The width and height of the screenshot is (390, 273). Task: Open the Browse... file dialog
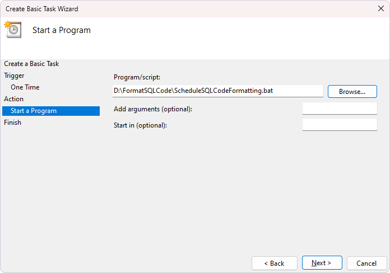pos(352,91)
